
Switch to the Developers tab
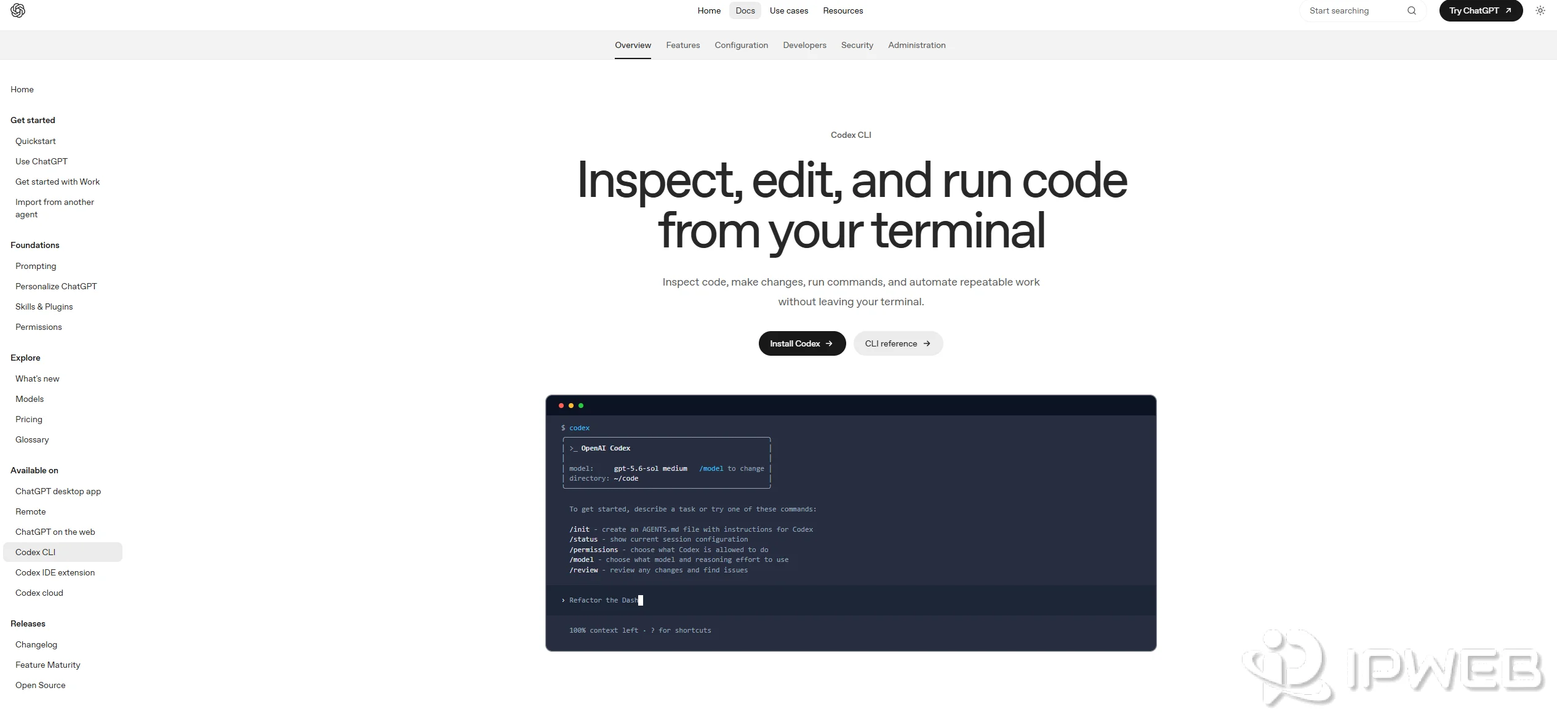coord(804,45)
